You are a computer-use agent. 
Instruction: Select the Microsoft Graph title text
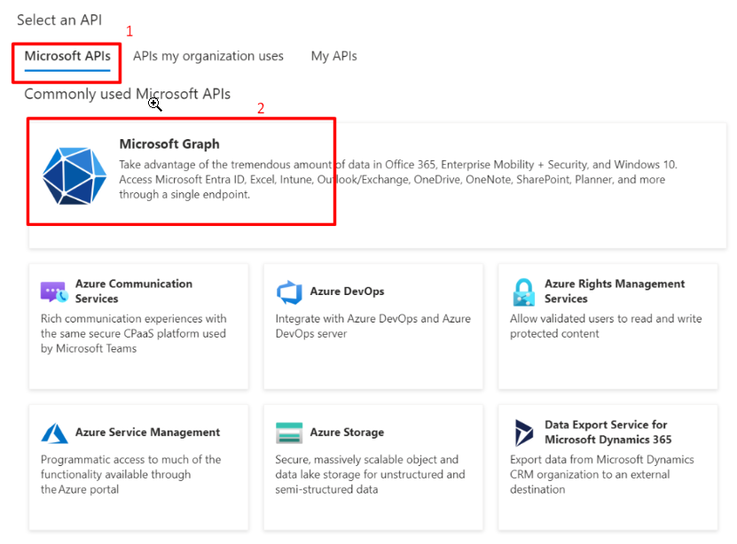click(169, 144)
